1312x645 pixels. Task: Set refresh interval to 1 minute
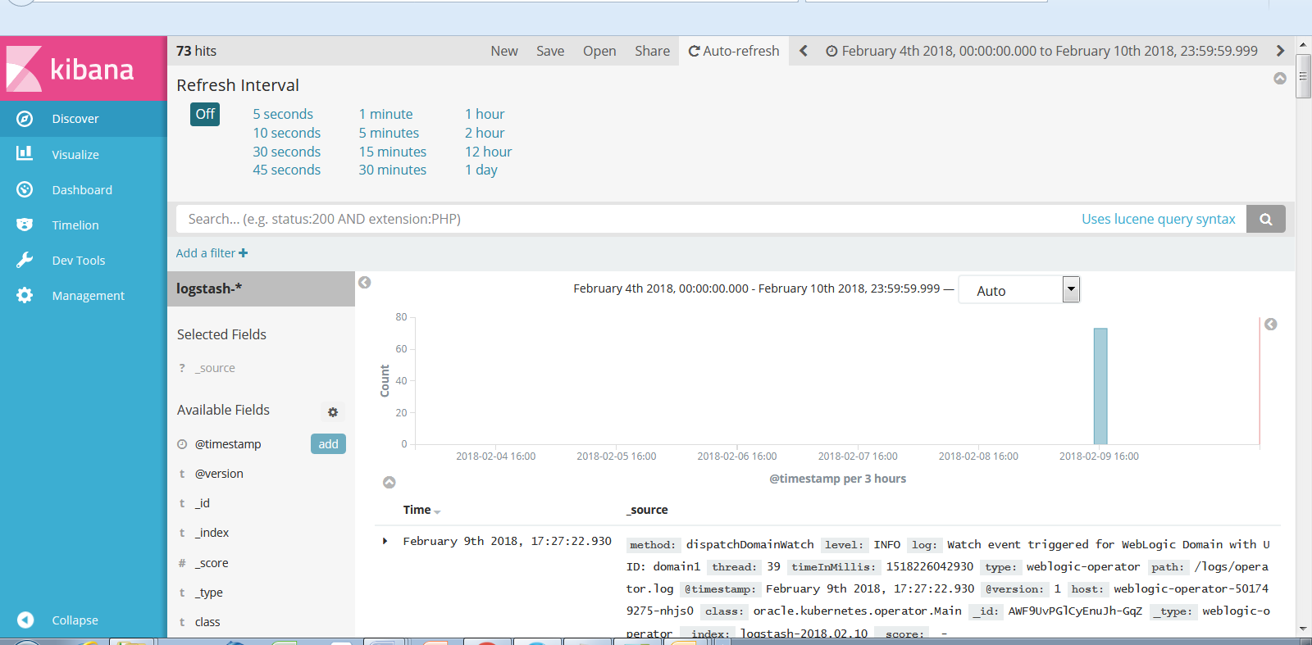point(385,114)
